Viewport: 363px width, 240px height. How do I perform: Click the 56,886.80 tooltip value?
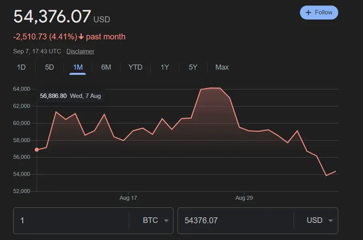click(x=53, y=96)
